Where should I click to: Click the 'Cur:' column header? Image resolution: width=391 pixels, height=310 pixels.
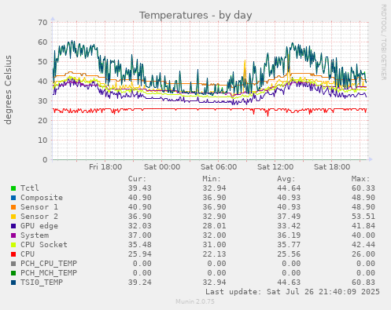[137, 179]
